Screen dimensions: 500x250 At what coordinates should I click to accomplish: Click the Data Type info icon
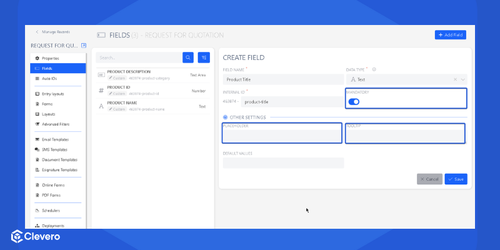tap(374, 69)
